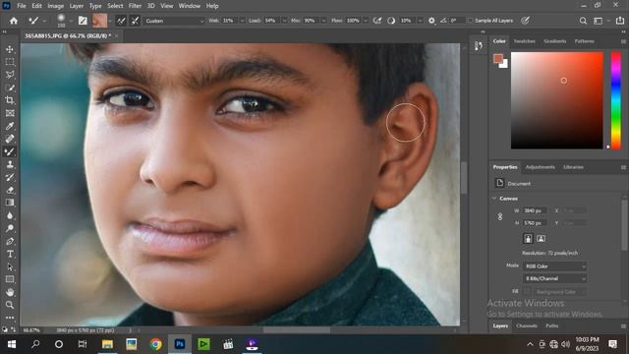Click the Share icon at top right
This screenshot has height=354, width=629.
[x=620, y=21]
